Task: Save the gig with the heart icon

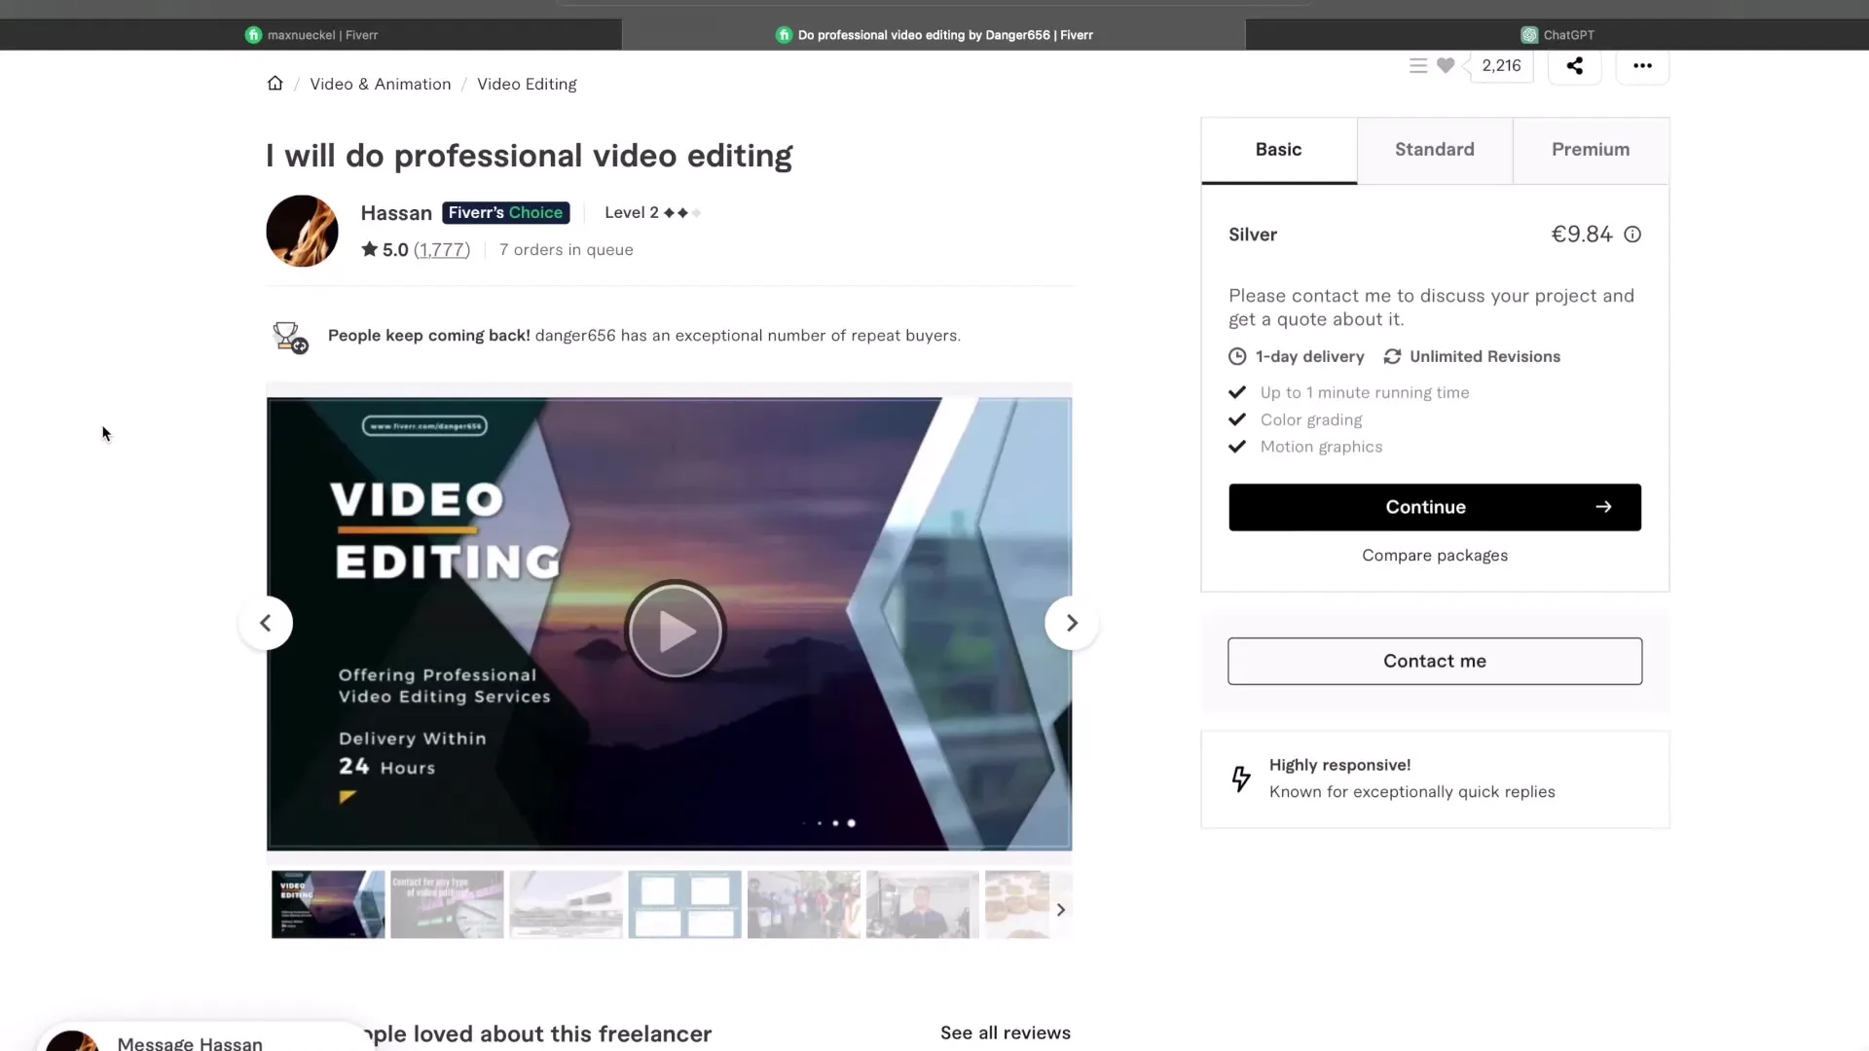Action: [x=1446, y=65]
